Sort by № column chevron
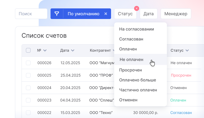Screen dimensions: 204x118 (45, 50)
